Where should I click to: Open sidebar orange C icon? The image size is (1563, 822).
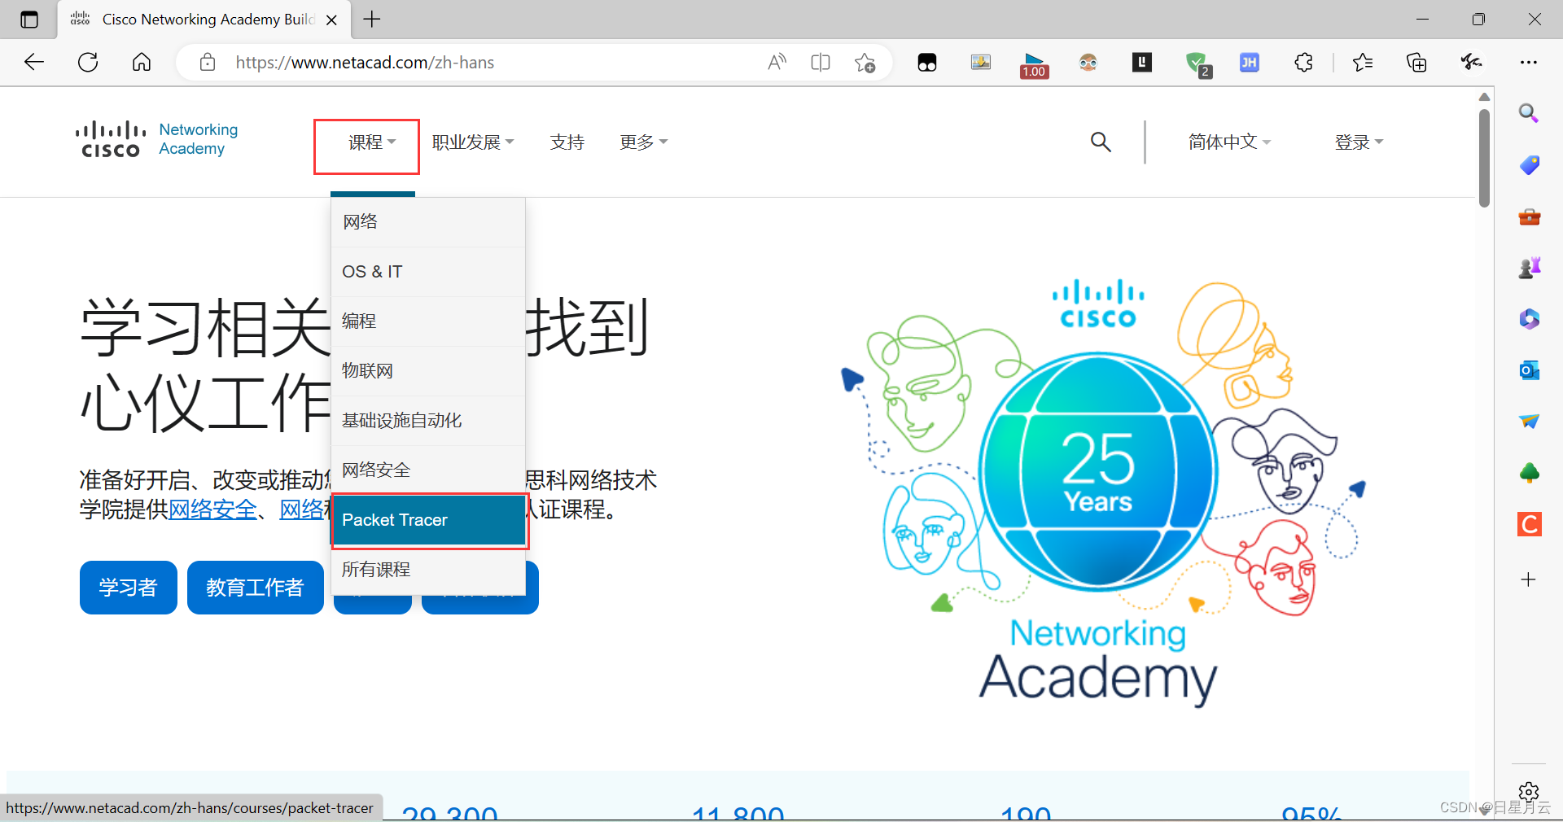tap(1529, 524)
